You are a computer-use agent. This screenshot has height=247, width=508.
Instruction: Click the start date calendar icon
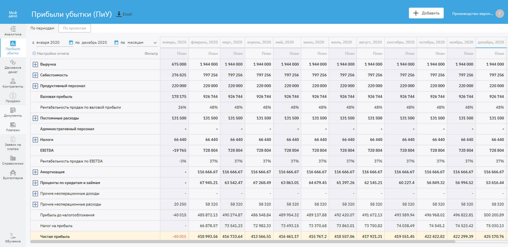[x=71, y=42]
